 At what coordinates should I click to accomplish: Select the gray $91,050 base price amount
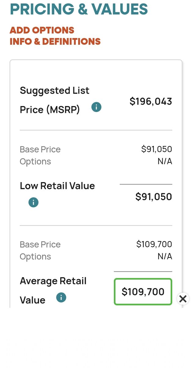pos(157,149)
